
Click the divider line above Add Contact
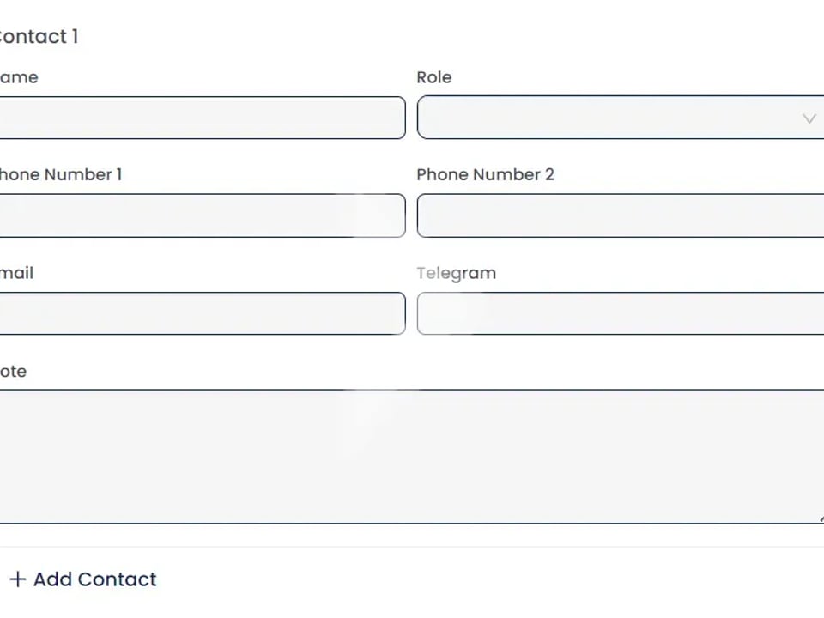410,547
